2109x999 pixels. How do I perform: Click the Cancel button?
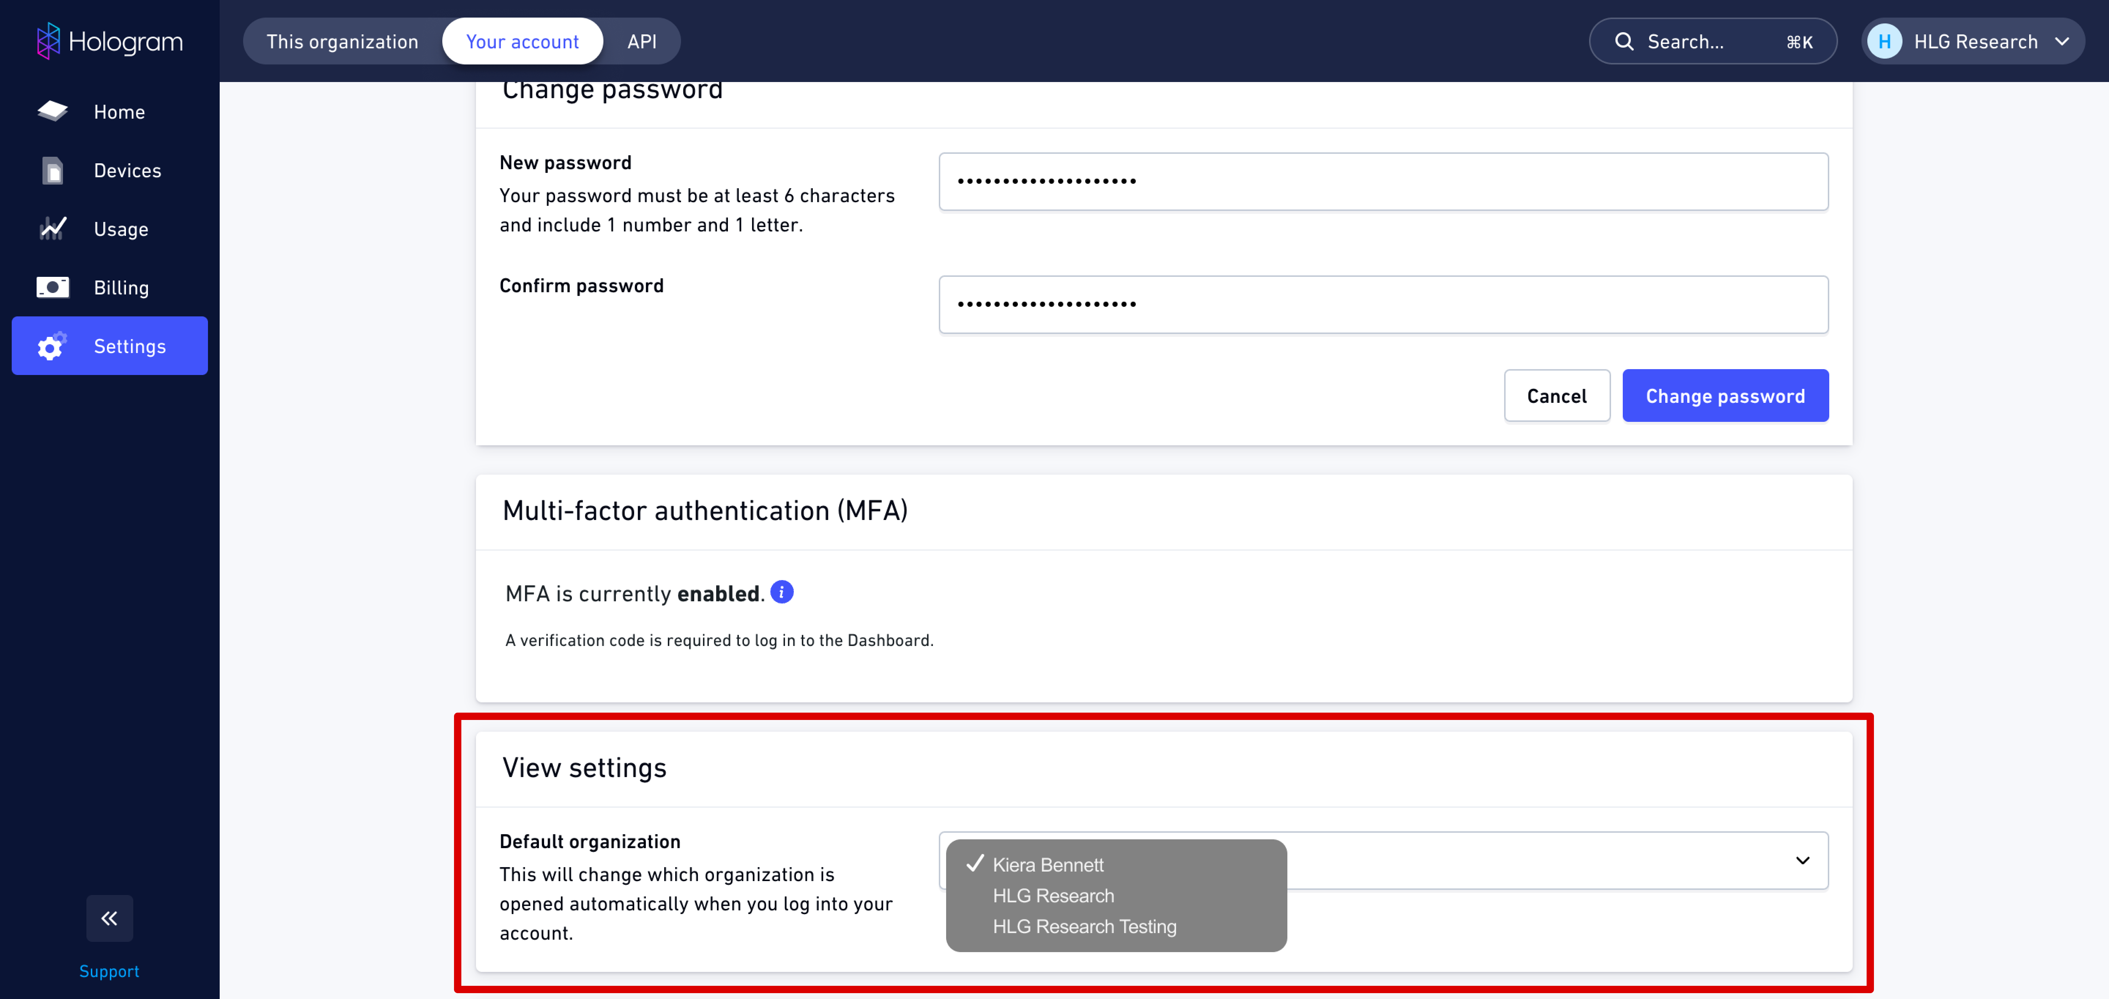click(x=1556, y=395)
